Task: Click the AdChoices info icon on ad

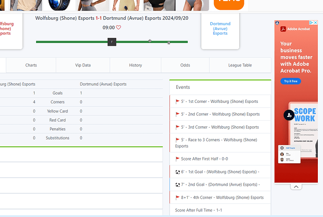Action: coord(310,23)
